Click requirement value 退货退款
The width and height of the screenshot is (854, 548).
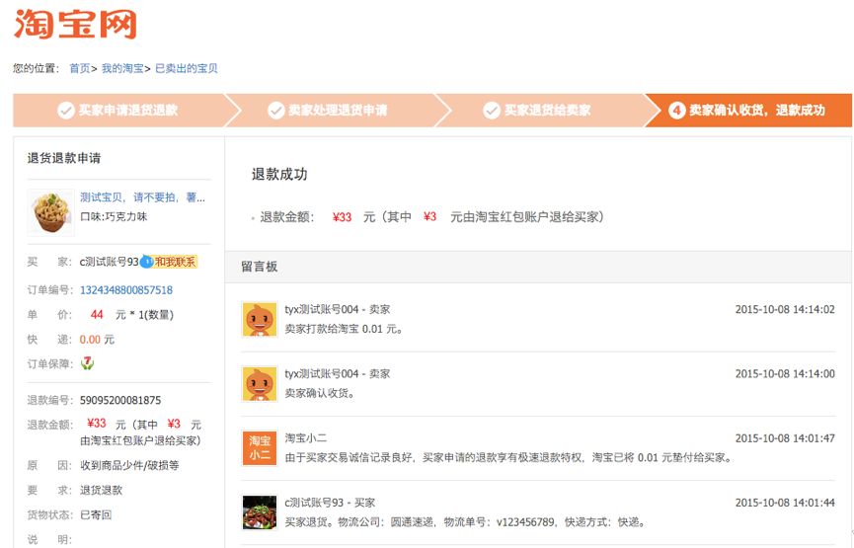click(102, 490)
